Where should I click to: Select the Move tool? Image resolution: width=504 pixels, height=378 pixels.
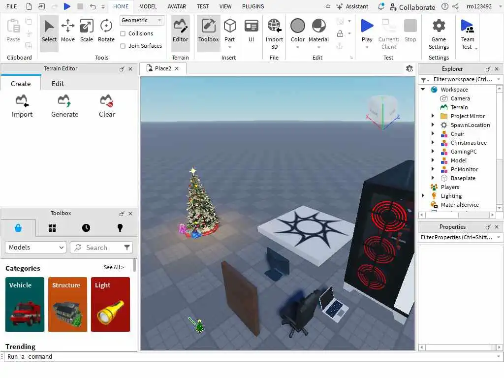pyautogui.click(x=68, y=31)
